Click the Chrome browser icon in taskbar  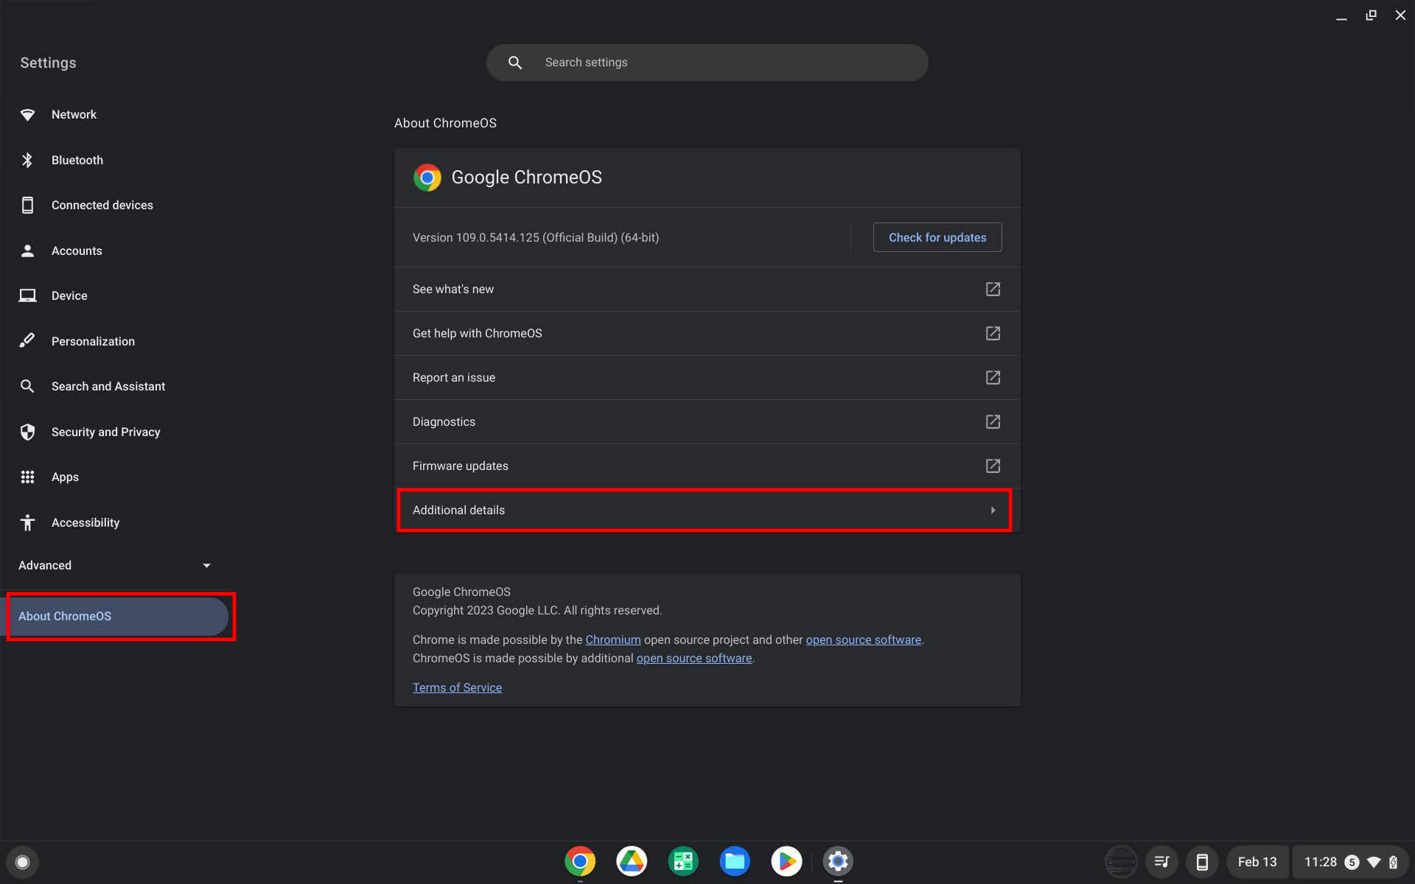[579, 860]
